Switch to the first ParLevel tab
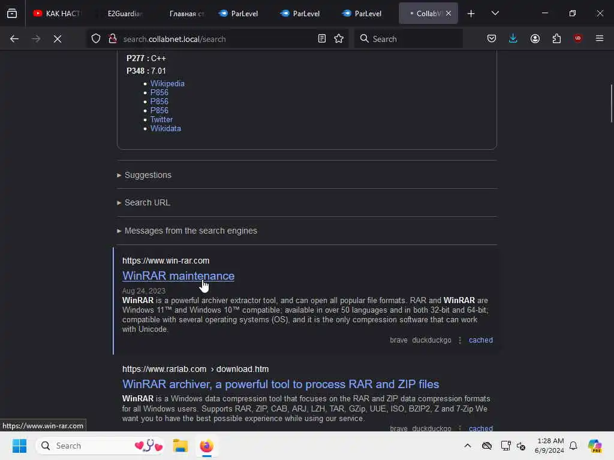Viewport: 614px width, 460px height. point(239,13)
